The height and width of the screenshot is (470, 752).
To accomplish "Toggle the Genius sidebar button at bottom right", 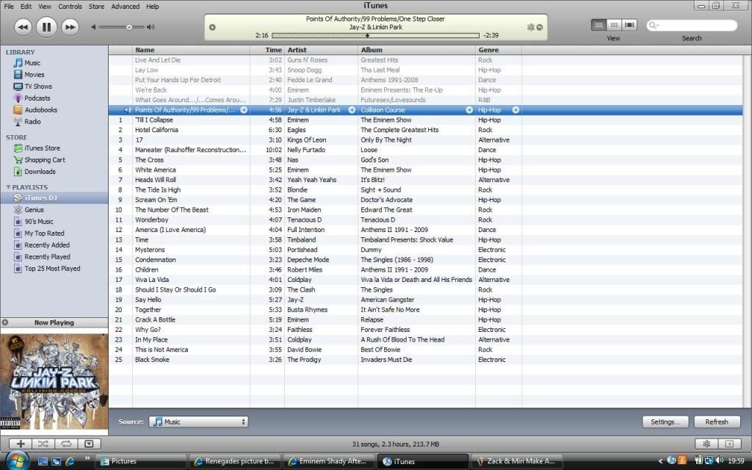I will pos(729,444).
